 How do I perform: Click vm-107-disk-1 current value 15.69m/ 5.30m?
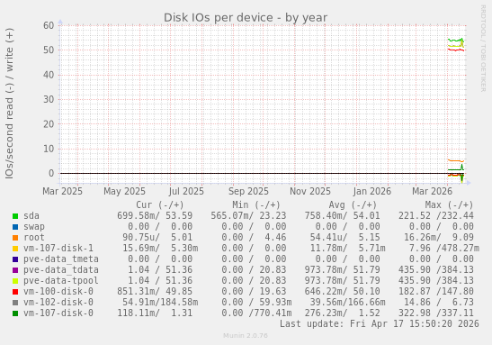tap(160, 249)
